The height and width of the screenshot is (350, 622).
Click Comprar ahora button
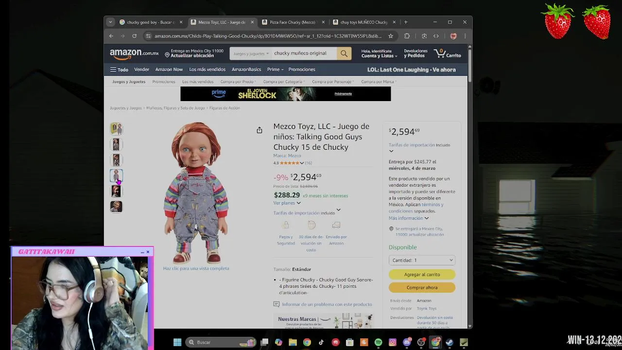tap(422, 288)
